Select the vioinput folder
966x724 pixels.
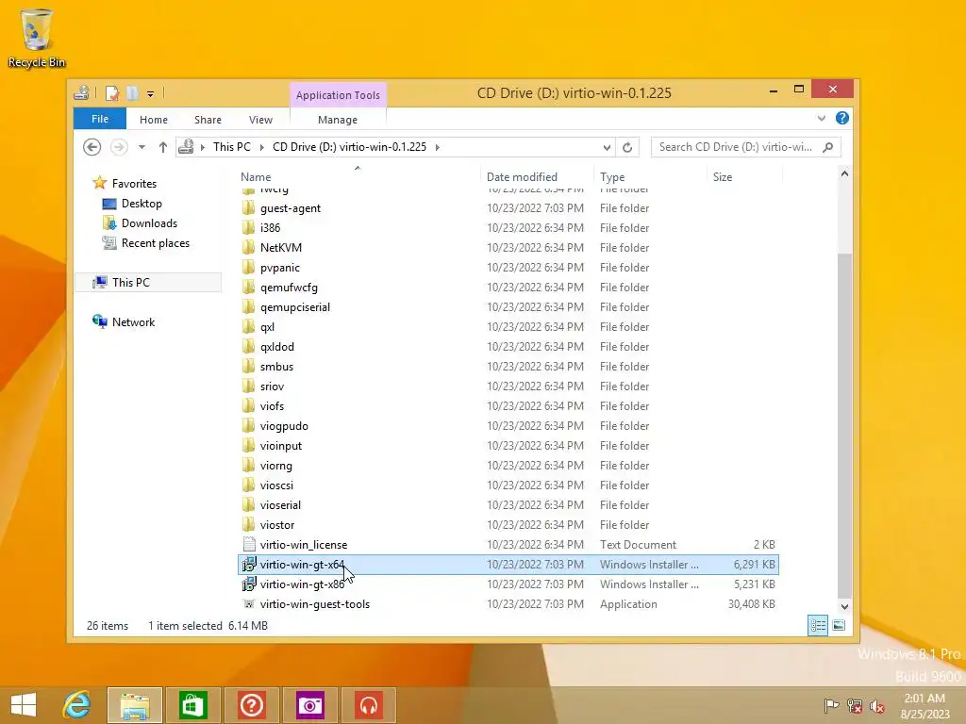(x=281, y=446)
